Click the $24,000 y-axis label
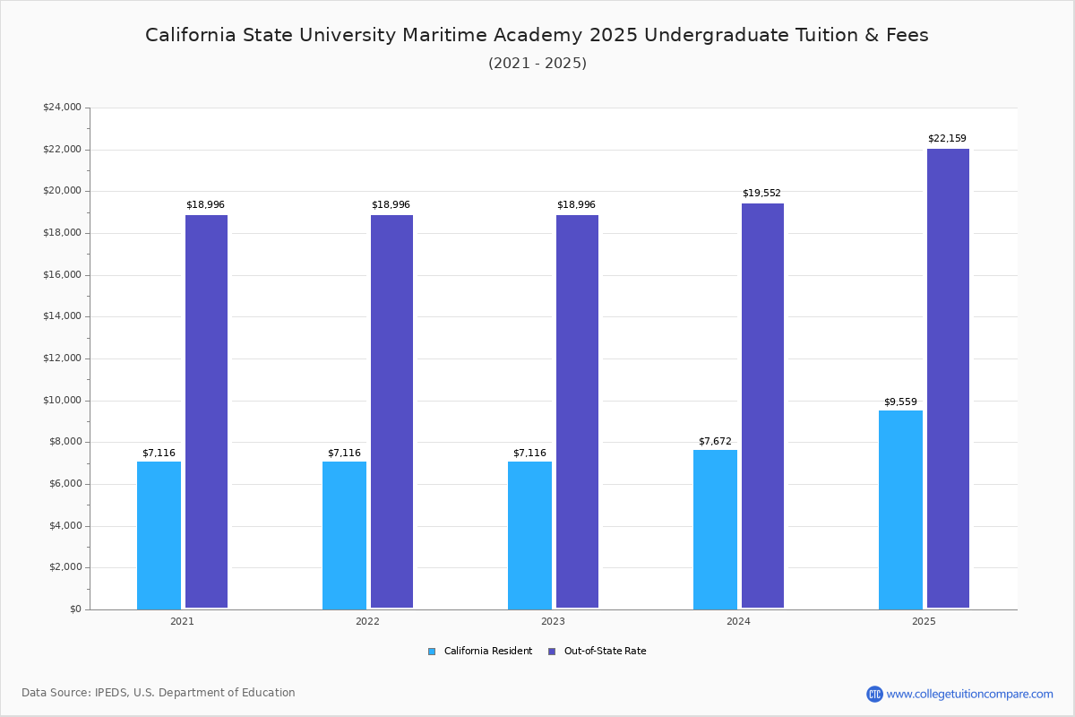 click(x=63, y=106)
